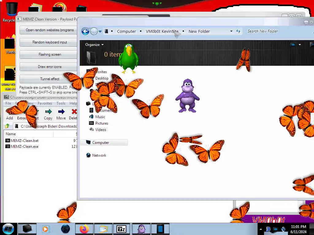The image size is (314, 235).
Task: Click the refresh icon in address bar
Action: [x=238, y=31]
